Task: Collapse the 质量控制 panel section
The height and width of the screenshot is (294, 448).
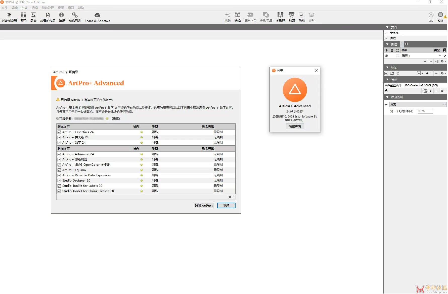Action: click(387, 97)
